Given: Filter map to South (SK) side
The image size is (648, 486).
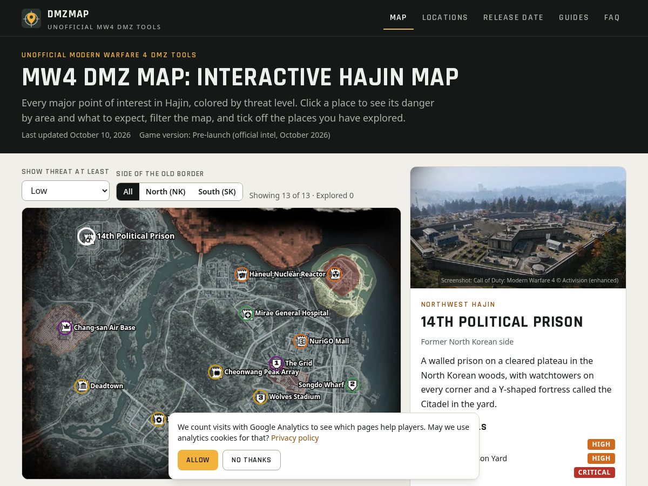Looking at the screenshot, I should pyautogui.click(x=217, y=192).
